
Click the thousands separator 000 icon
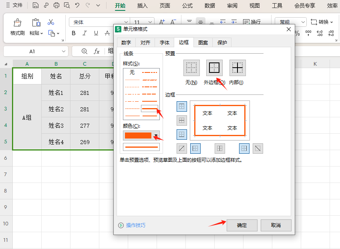coord(308,33)
